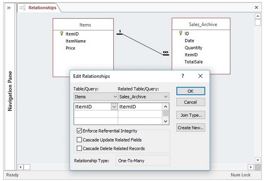264x181 pixels.
Task: Select the Relationships tab
Action: pyautogui.click(x=42, y=7)
